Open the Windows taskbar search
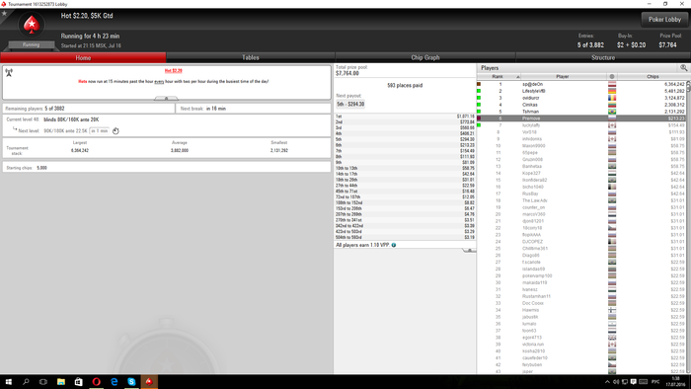691x389 pixels. pyautogui.click(x=26, y=382)
